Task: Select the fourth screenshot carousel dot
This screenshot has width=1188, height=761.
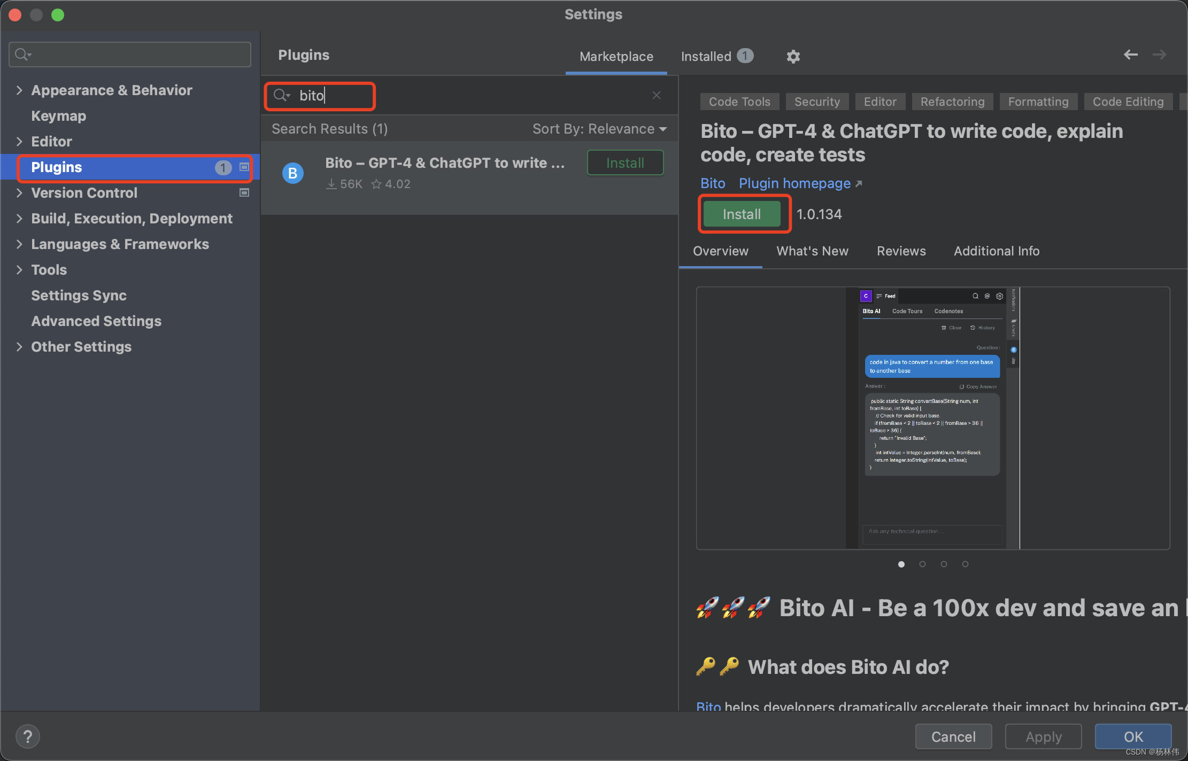Action: click(965, 564)
